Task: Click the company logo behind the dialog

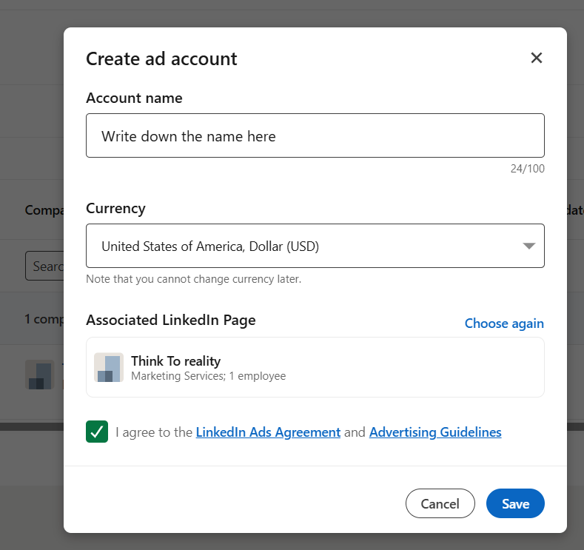Action: [38, 375]
